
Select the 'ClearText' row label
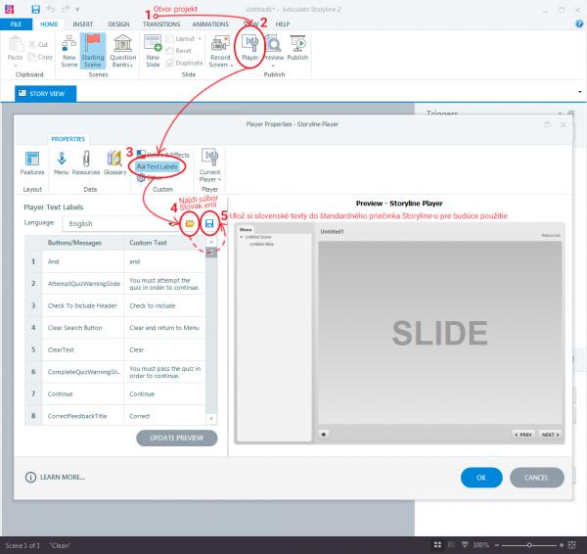click(x=61, y=349)
